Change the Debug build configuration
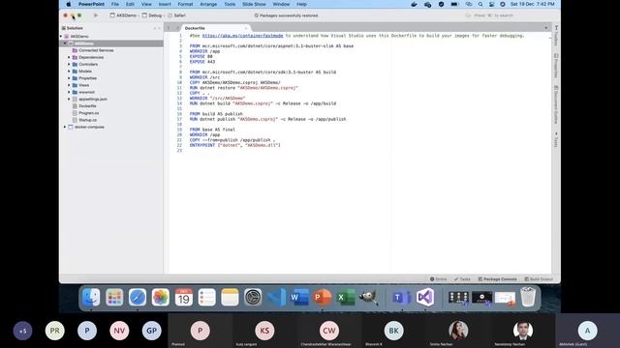This screenshot has height=348, width=620. click(152, 15)
